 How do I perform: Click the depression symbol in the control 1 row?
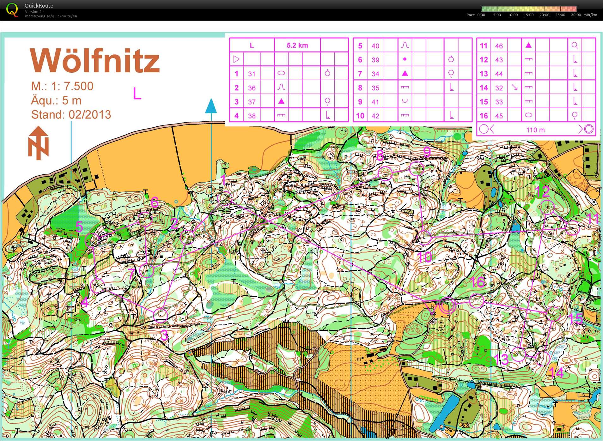click(281, 73)
